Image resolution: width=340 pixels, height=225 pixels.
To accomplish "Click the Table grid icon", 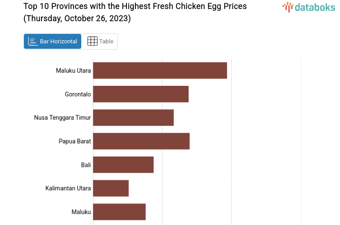I will point(92,42).
